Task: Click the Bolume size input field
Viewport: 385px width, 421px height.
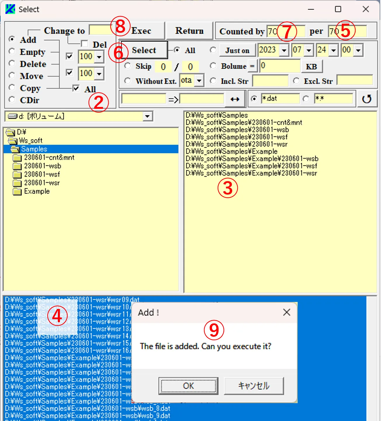Action: (280, 66)
